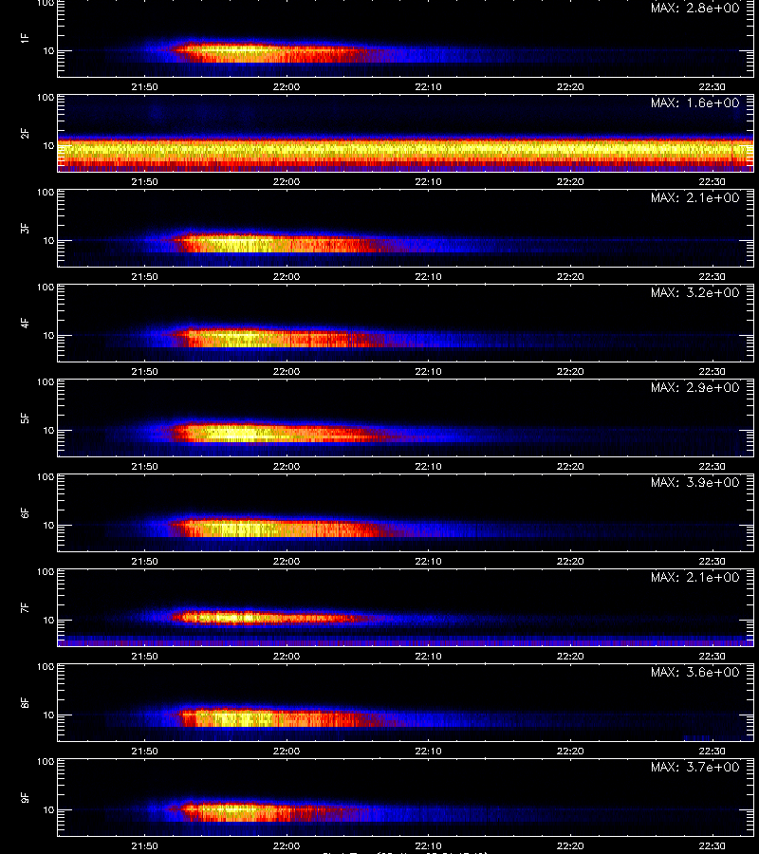The height and width of the screenshot is (854, 759).
Task: Click the 1F panel axis label
Action: click(x=25, y=38)
